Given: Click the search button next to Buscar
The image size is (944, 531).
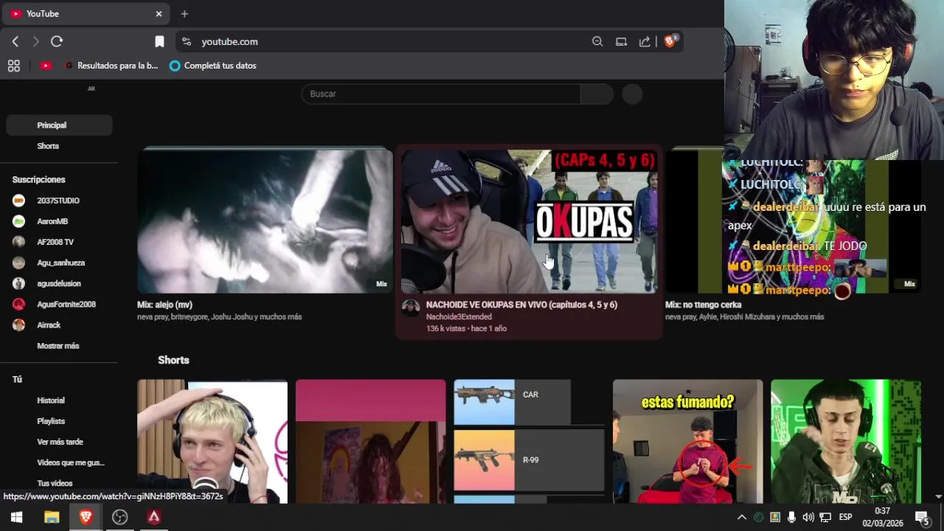Looking at the screenshot, I should [x=597, y=94].
